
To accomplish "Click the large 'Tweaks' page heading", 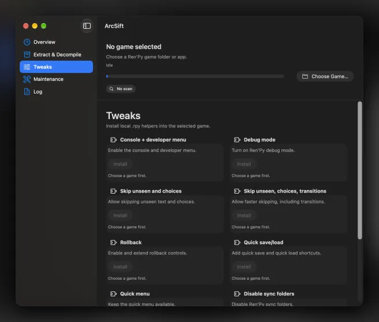I will click(123, 116).
